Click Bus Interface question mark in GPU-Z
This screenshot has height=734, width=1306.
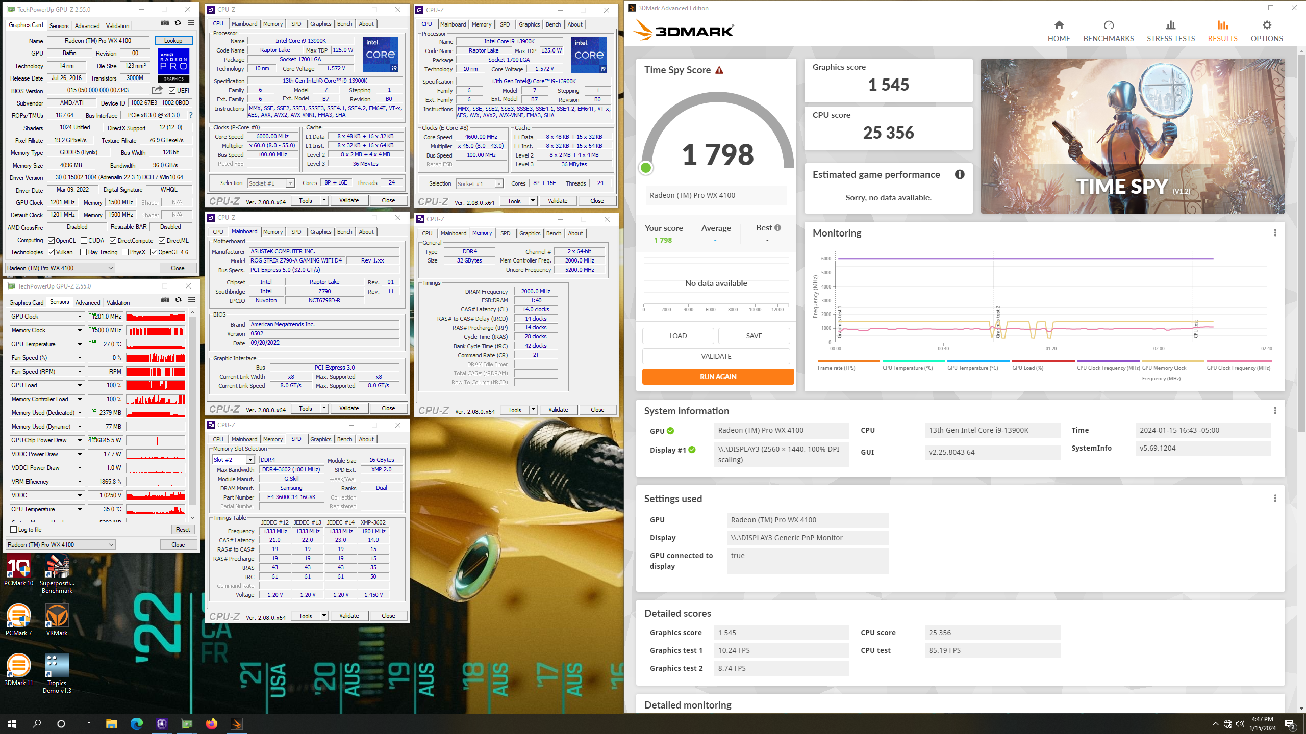coord(191,115)
